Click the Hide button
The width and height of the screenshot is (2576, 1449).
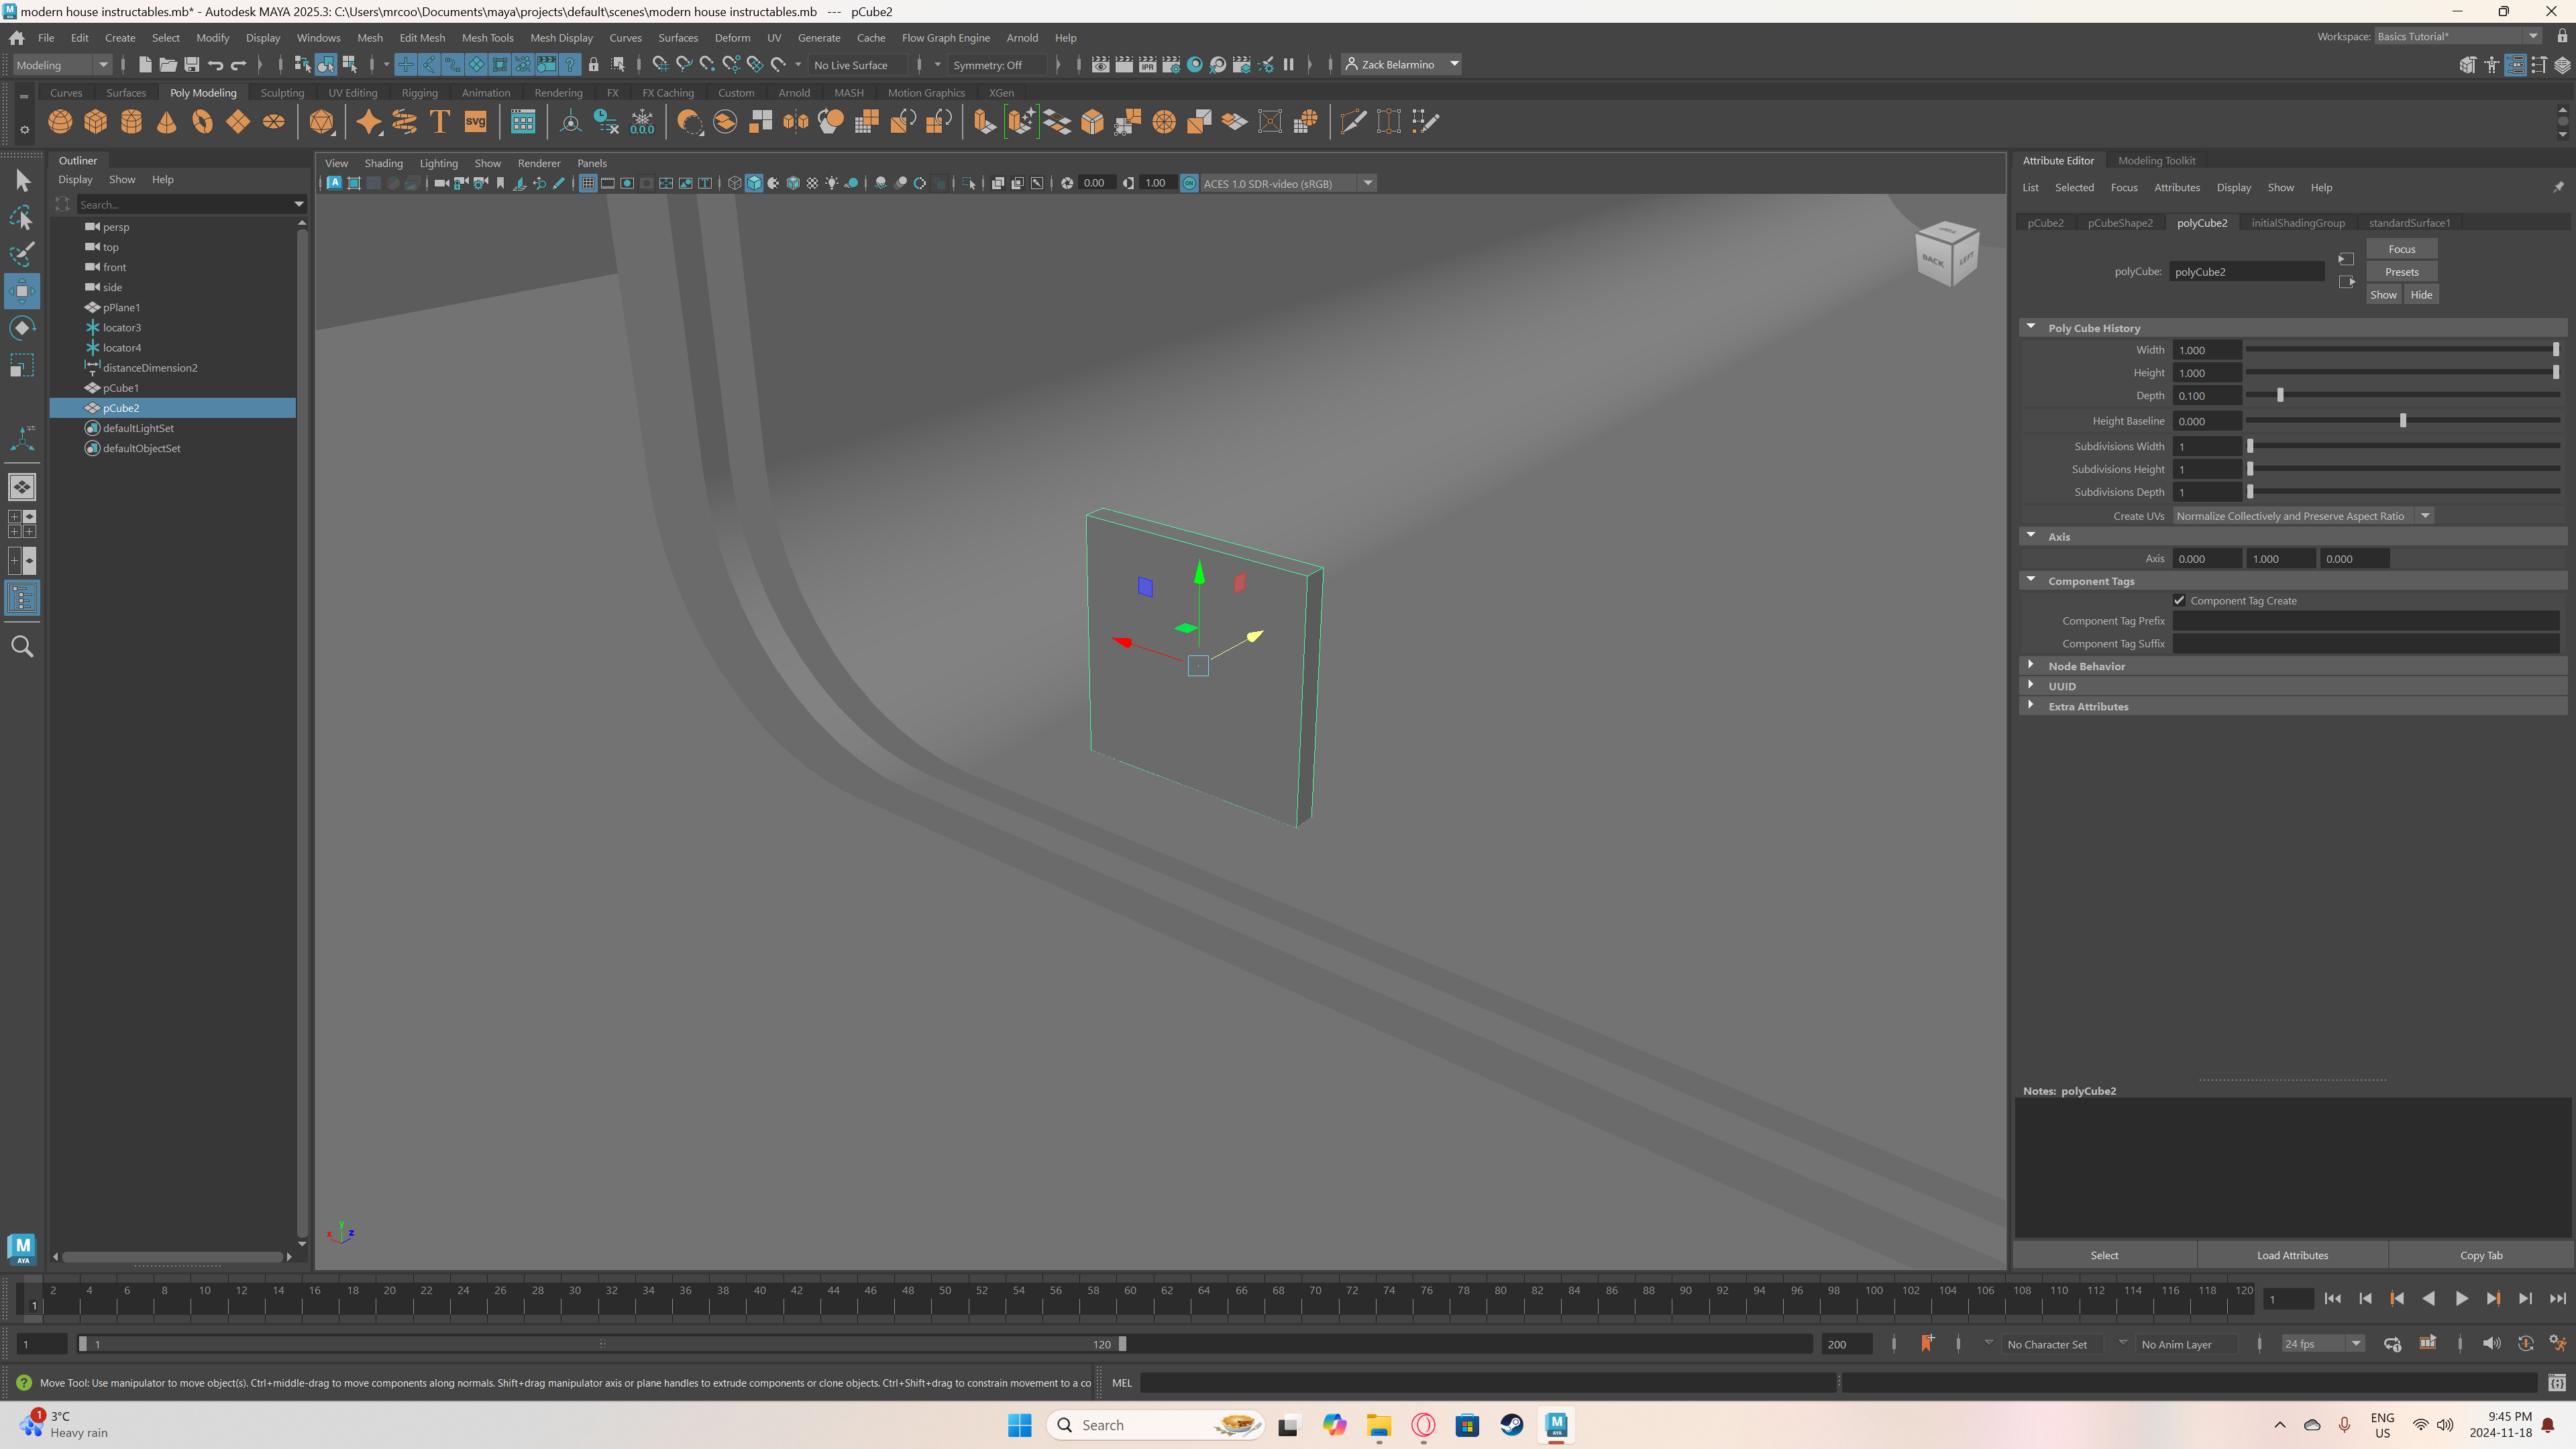2421,295
